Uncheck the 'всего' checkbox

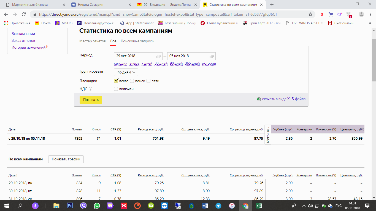pos(116,81)
